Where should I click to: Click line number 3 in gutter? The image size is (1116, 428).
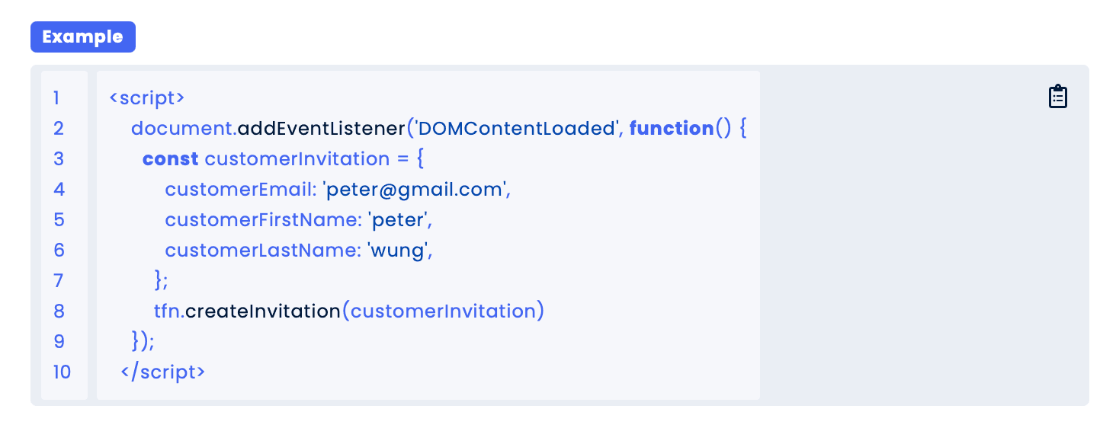coord(59,159)
